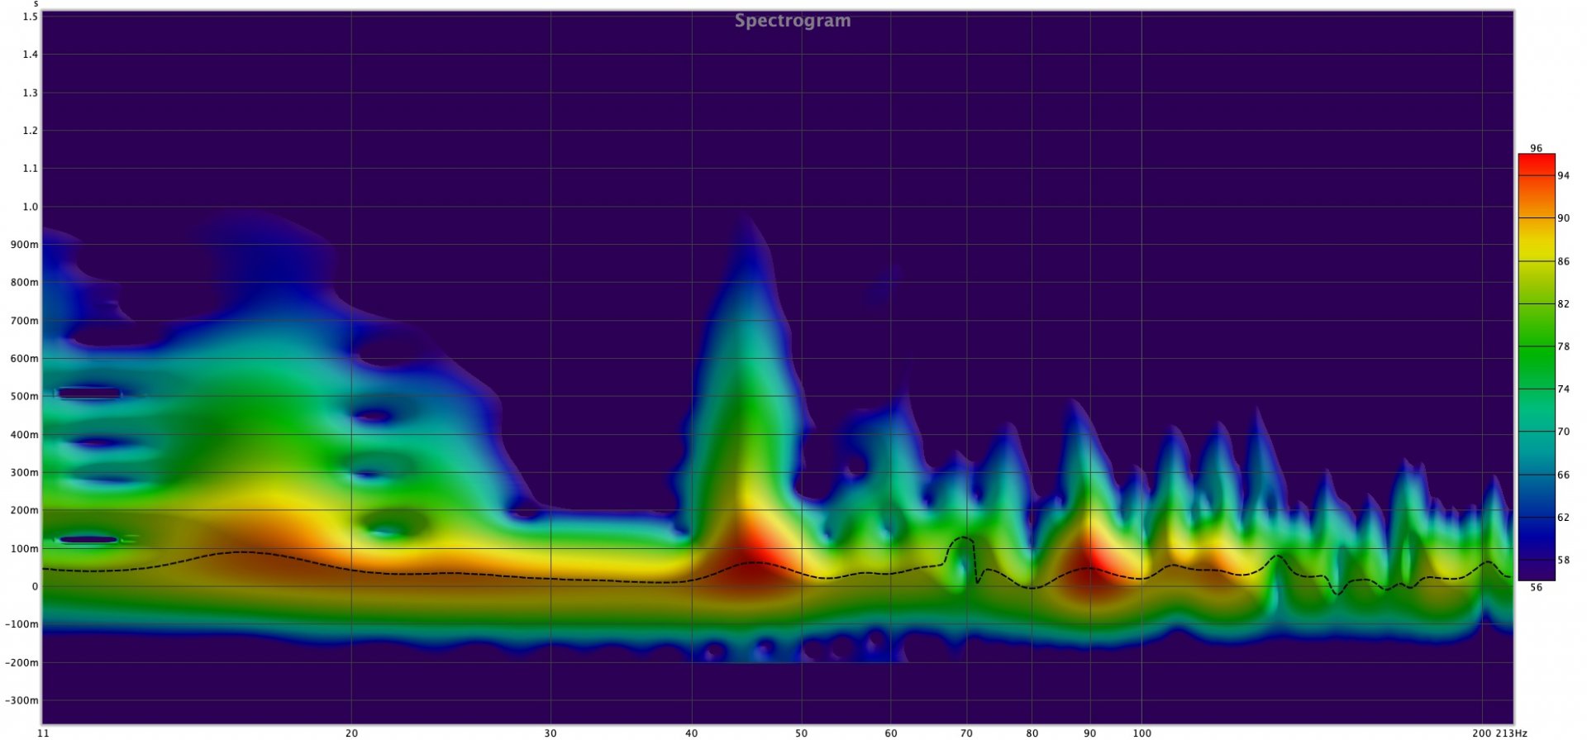Select the 78 color scale label
The width and height of the screenshot is (1587, 740).
tap(1563, 346)
